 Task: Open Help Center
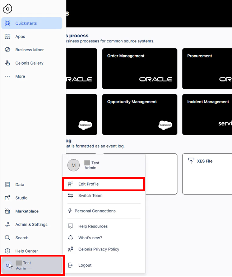[32, 251]
